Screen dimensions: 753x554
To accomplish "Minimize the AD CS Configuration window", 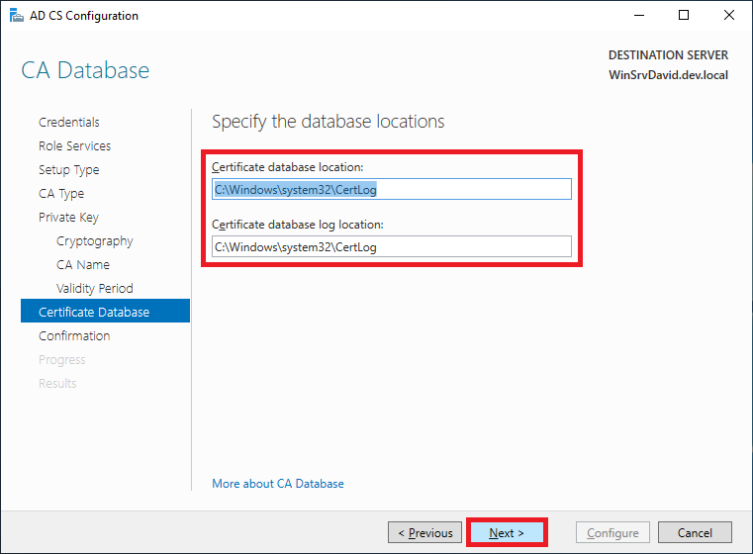I will click(x=638, y=16).
